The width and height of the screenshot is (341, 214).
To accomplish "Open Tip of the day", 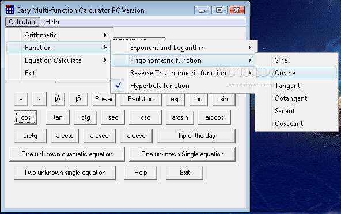I will click(x=196, y=136).
